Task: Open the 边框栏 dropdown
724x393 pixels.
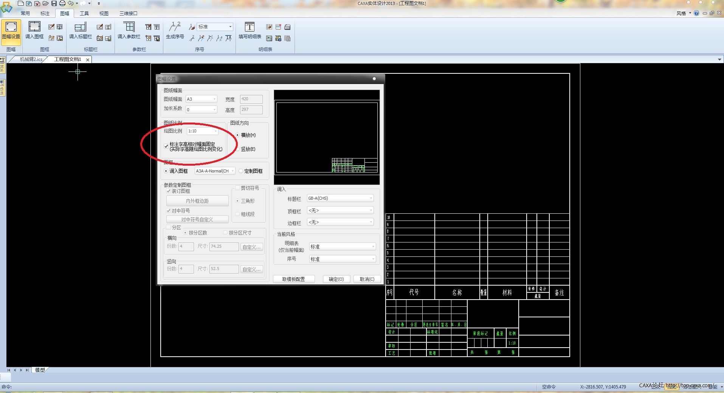Action: pyautogui.click(x=340, y=222)
